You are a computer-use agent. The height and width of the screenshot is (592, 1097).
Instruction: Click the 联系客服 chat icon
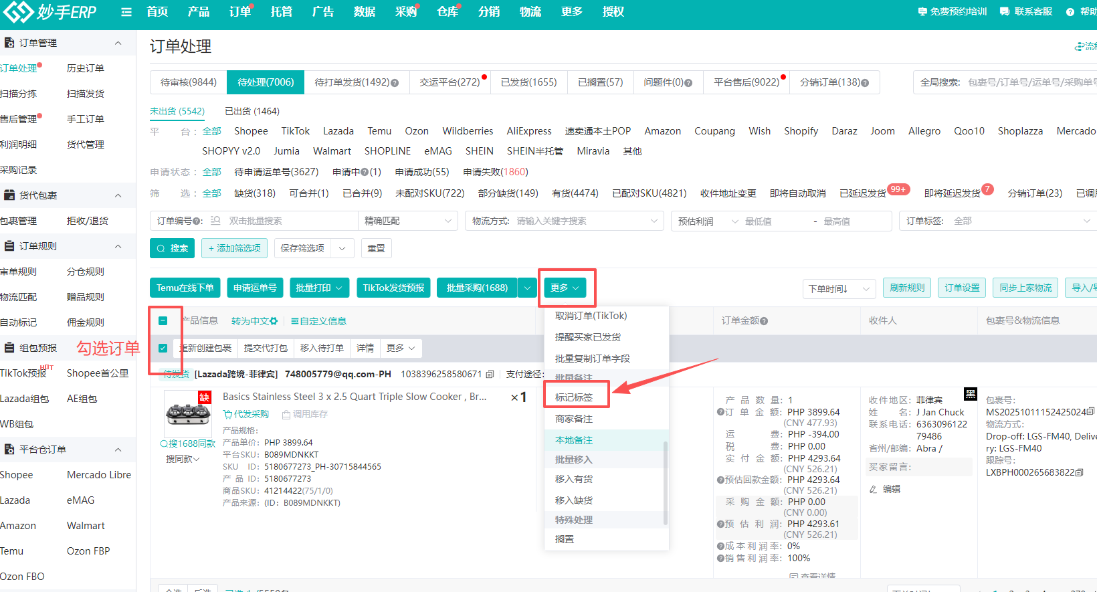click(1004, 12)
